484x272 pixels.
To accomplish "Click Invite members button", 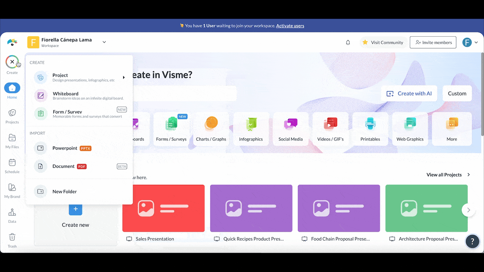I will point(433,42).
